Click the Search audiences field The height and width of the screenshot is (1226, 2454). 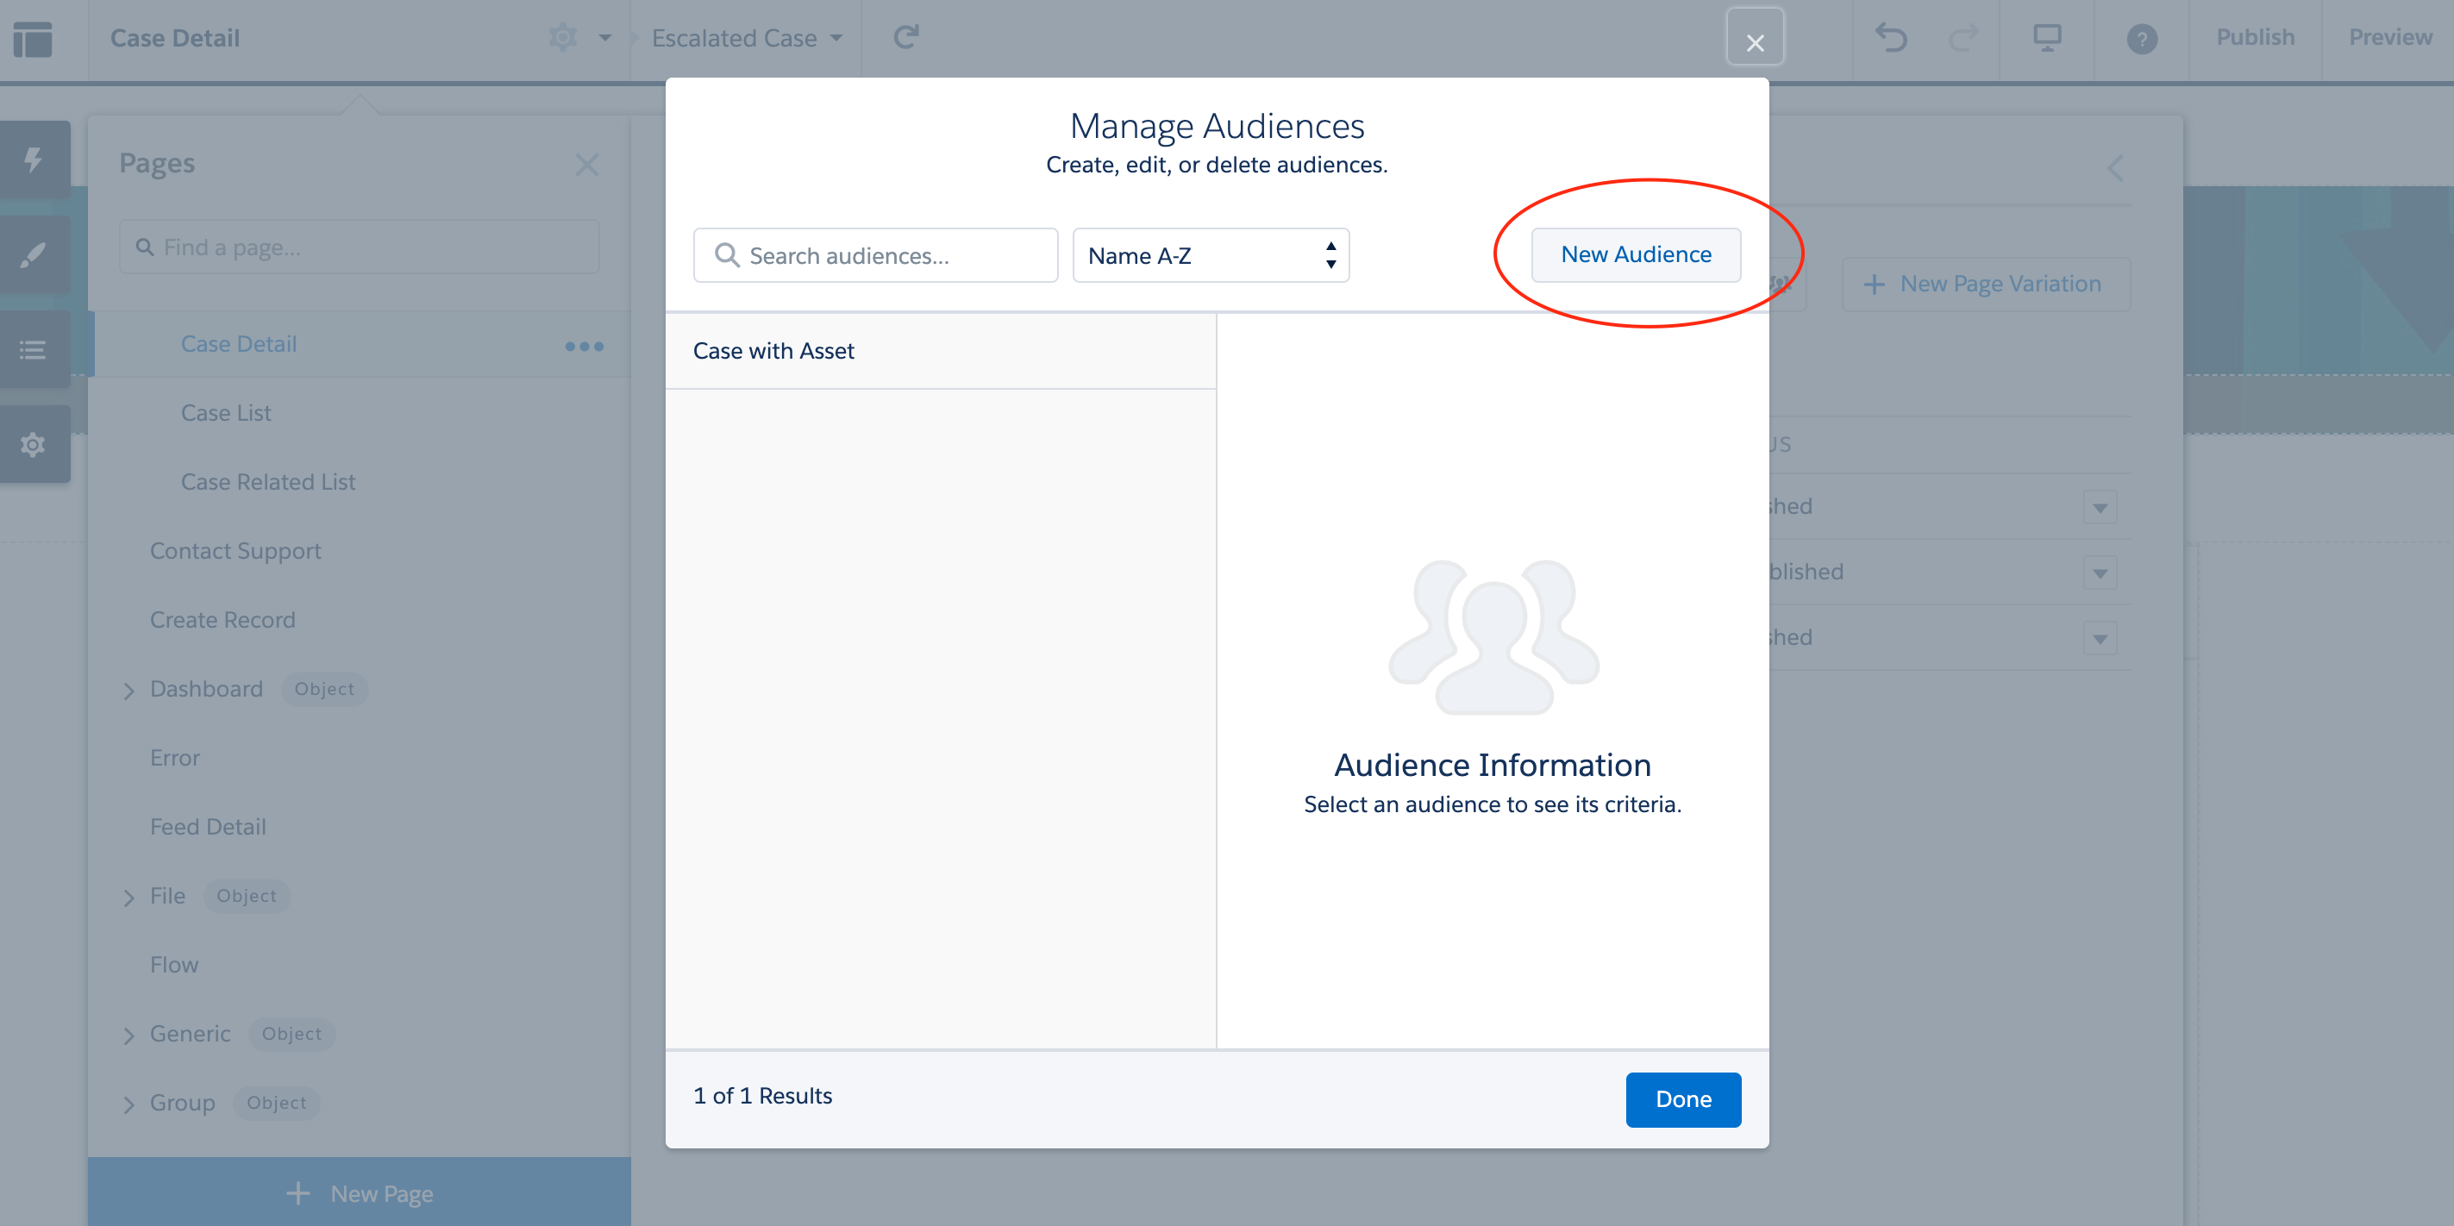tap(874, 255)
